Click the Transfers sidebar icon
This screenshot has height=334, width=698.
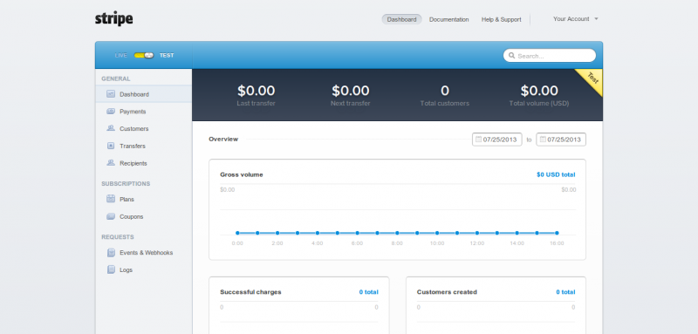111,146
